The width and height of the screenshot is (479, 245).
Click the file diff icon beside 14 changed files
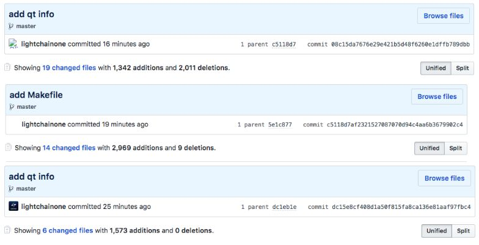tap(9, 147)
